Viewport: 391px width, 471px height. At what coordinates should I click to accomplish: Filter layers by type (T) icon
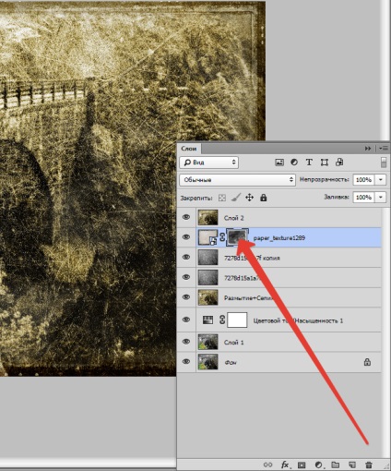(x=309, y=163)
